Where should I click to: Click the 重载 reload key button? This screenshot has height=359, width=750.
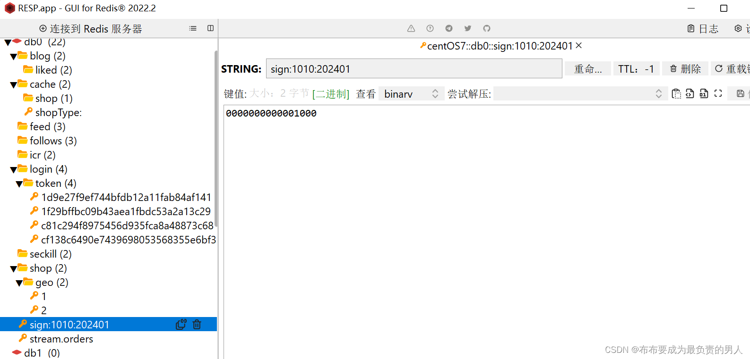point(732,69)
